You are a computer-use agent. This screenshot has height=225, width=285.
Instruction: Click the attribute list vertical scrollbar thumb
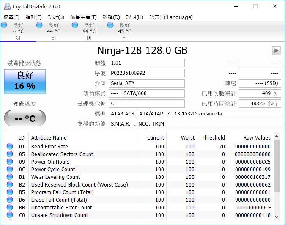click(277, 166)
